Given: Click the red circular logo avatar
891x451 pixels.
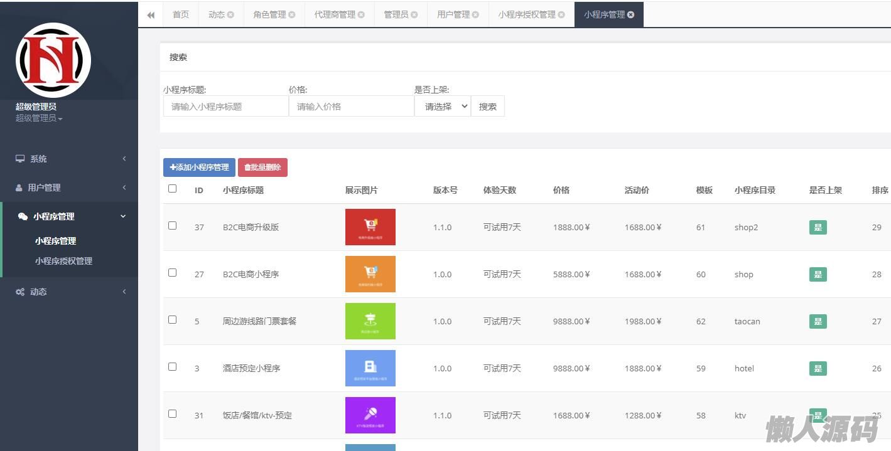Looking at the screenshot, I should [53, 60].
